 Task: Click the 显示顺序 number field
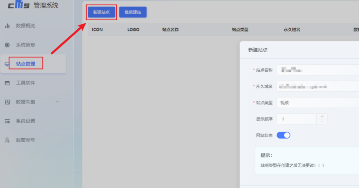(x=297, y=119)
